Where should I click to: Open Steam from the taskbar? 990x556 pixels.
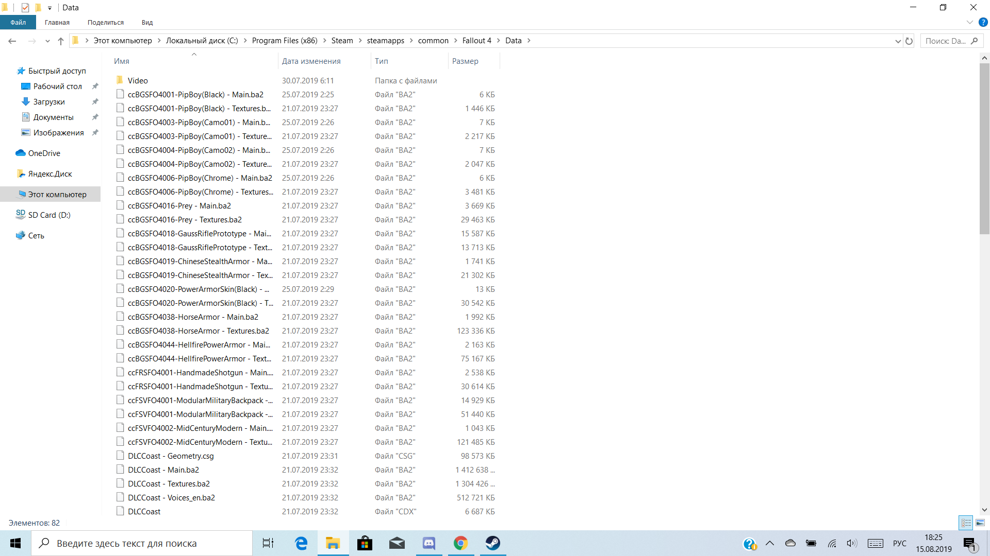(x=492, y=543)
